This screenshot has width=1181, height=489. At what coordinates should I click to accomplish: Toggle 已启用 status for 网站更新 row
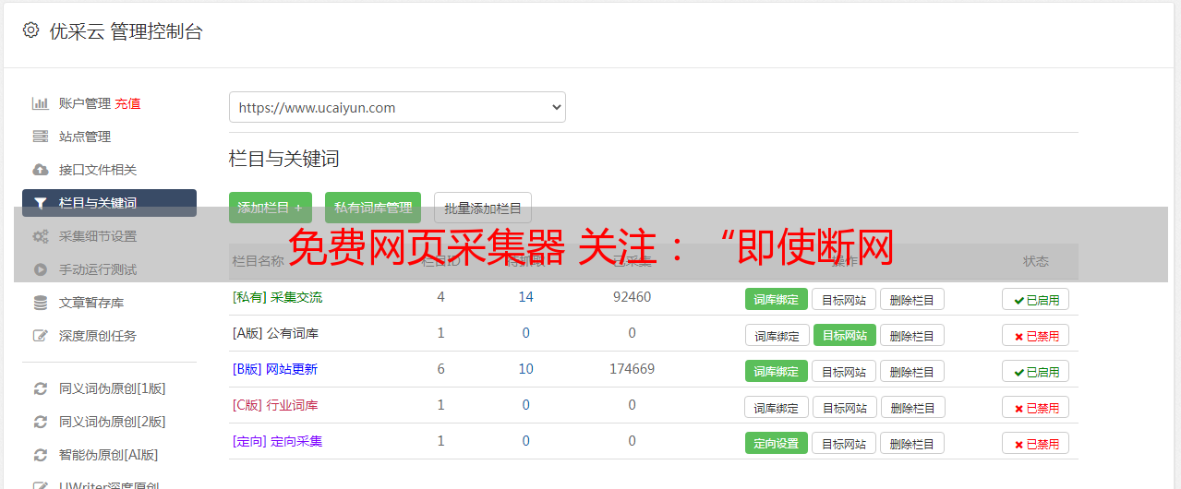1035,371
